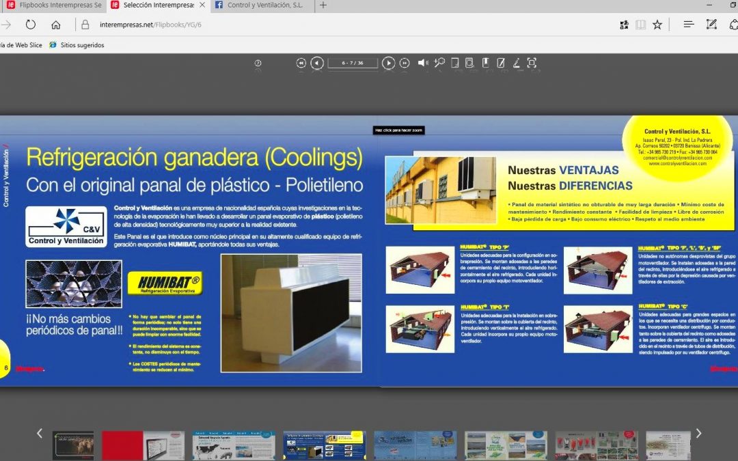Go to browser home page
Viewport: 738px width, 461px height.
point(56,25)
